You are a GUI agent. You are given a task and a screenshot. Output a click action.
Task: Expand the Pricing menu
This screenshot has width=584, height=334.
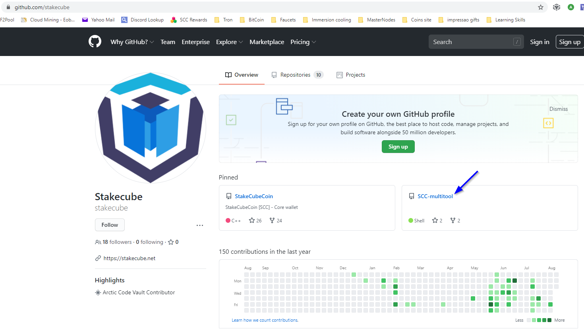click(303, 42)
